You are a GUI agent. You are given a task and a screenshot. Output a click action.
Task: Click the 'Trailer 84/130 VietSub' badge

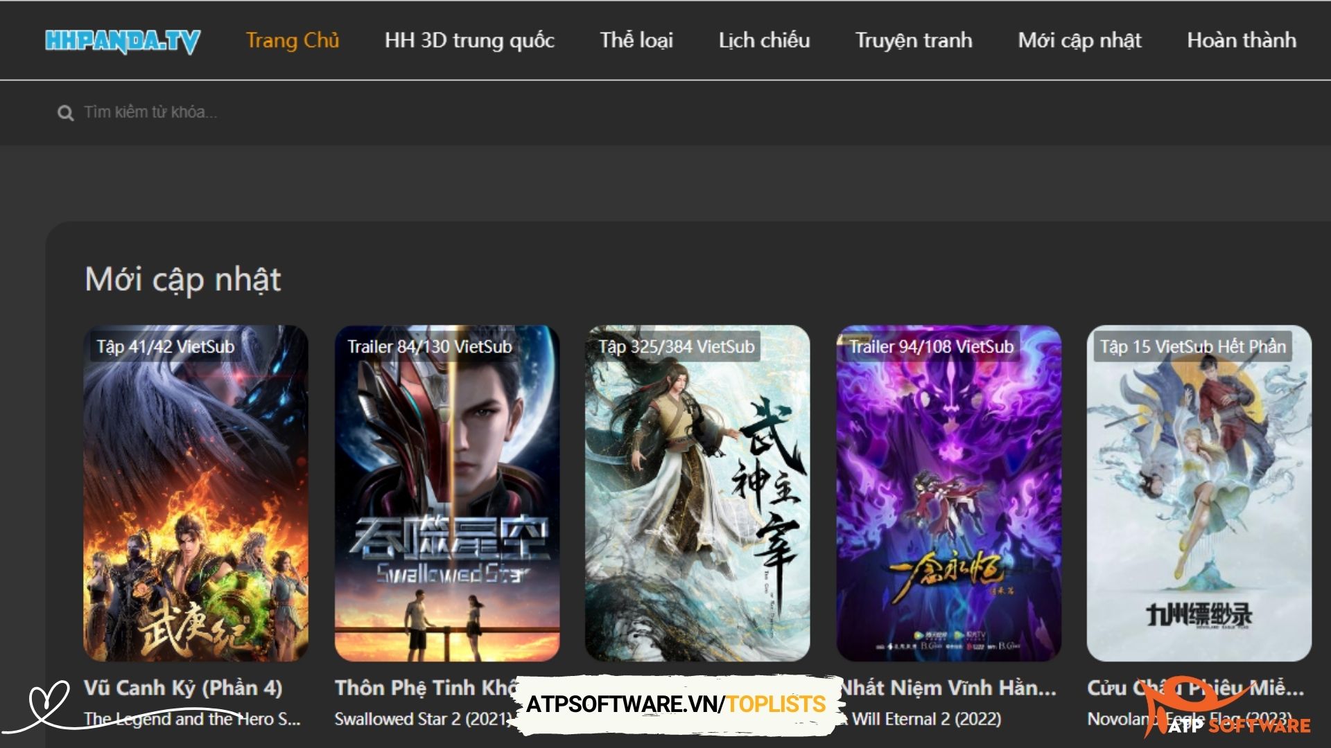(x=430, y=346)
